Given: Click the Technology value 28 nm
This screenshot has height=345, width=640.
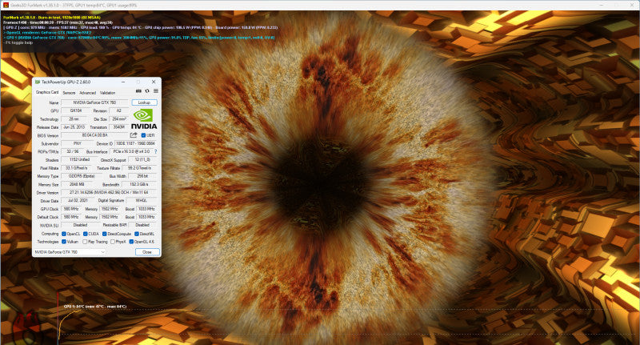Looking at the screenshot, I should (74, 118).
